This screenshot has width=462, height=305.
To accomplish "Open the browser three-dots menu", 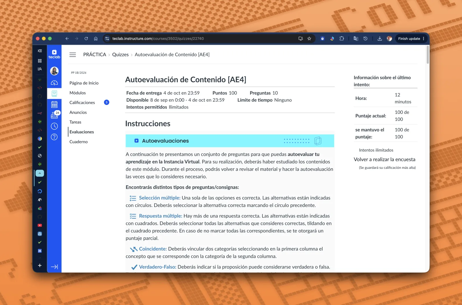I will (424, 38).
